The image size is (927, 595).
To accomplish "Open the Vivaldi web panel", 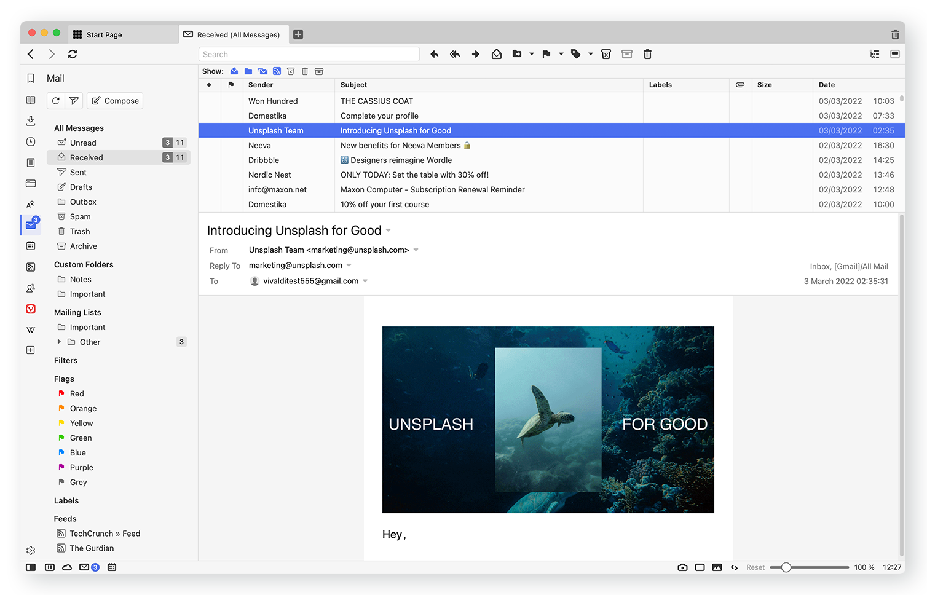I will [x=31, y=309].
